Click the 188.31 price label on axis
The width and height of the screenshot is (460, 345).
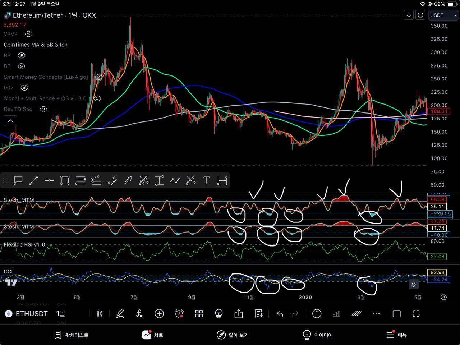(439, 111)
